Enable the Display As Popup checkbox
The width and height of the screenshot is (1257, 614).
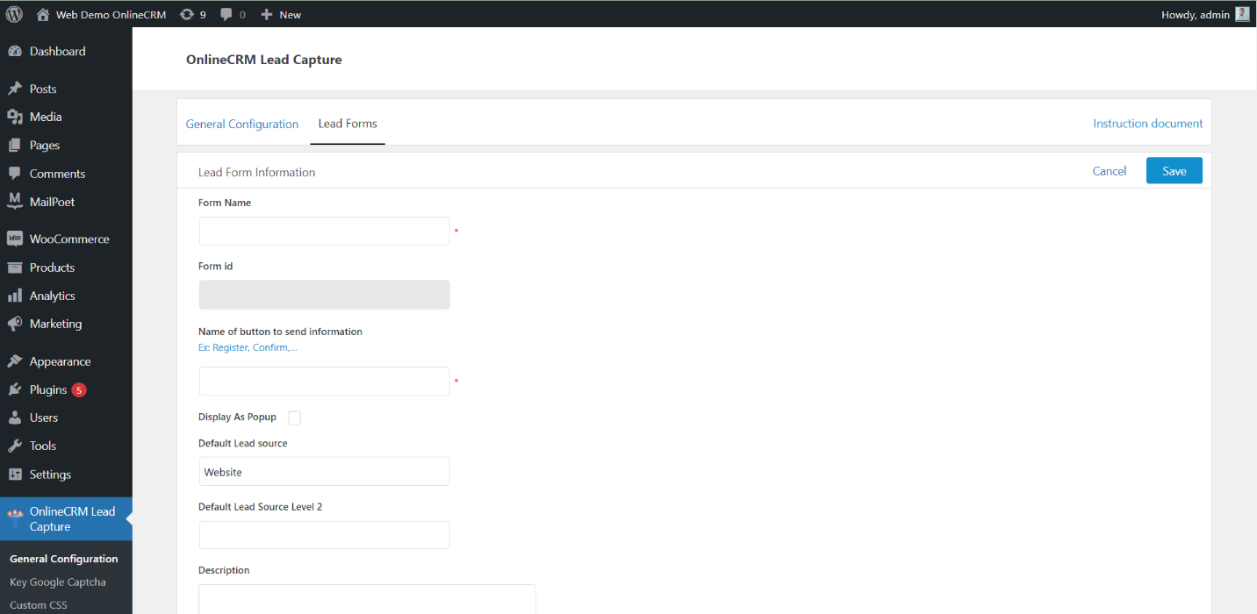coord(294,418)
